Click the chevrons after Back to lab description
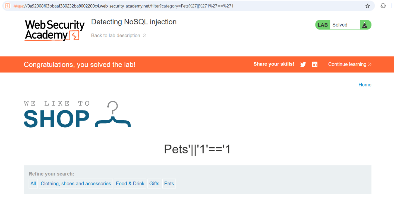Image resolution: width=394 pixels, height=198 pixels. 144,35
